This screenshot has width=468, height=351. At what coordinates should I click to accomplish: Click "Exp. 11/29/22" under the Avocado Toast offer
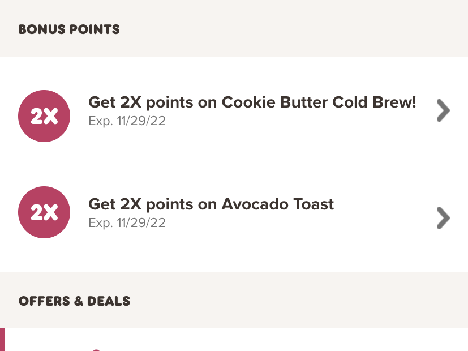pos(127,222)
